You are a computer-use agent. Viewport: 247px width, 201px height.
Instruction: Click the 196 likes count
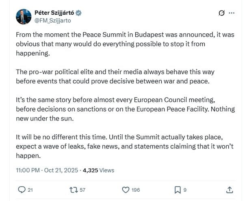click(x=136, y=190)
